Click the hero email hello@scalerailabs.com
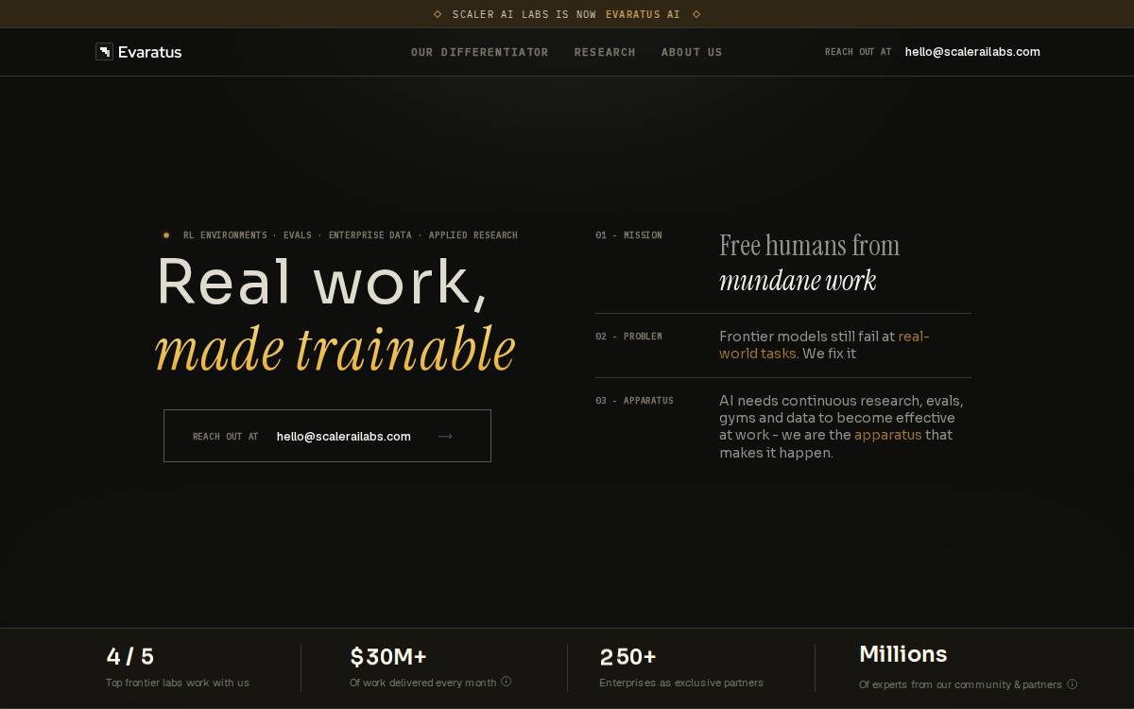This screenshot has height=709, width=1134. [x=344, y=436]
